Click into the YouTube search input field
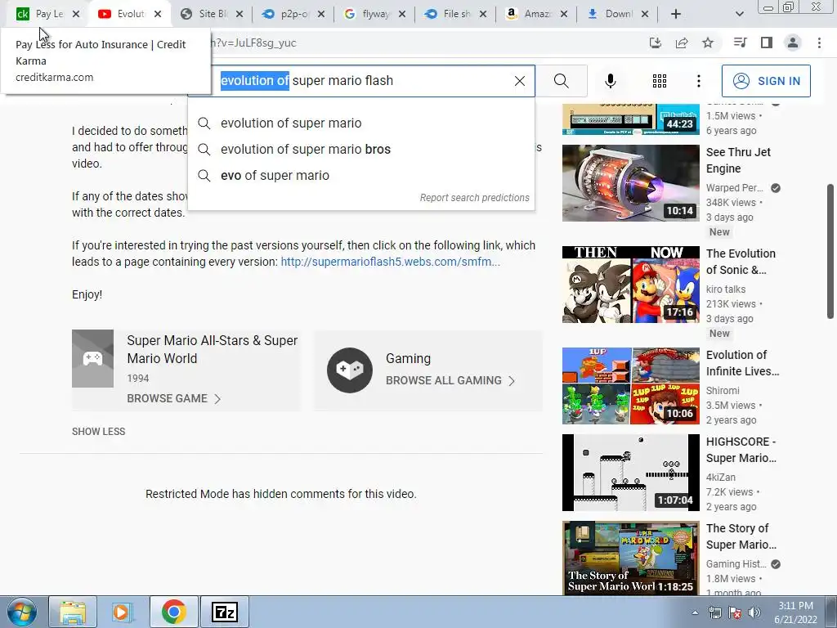The height and width of the screenshot is (628, 837). point(363,81)
